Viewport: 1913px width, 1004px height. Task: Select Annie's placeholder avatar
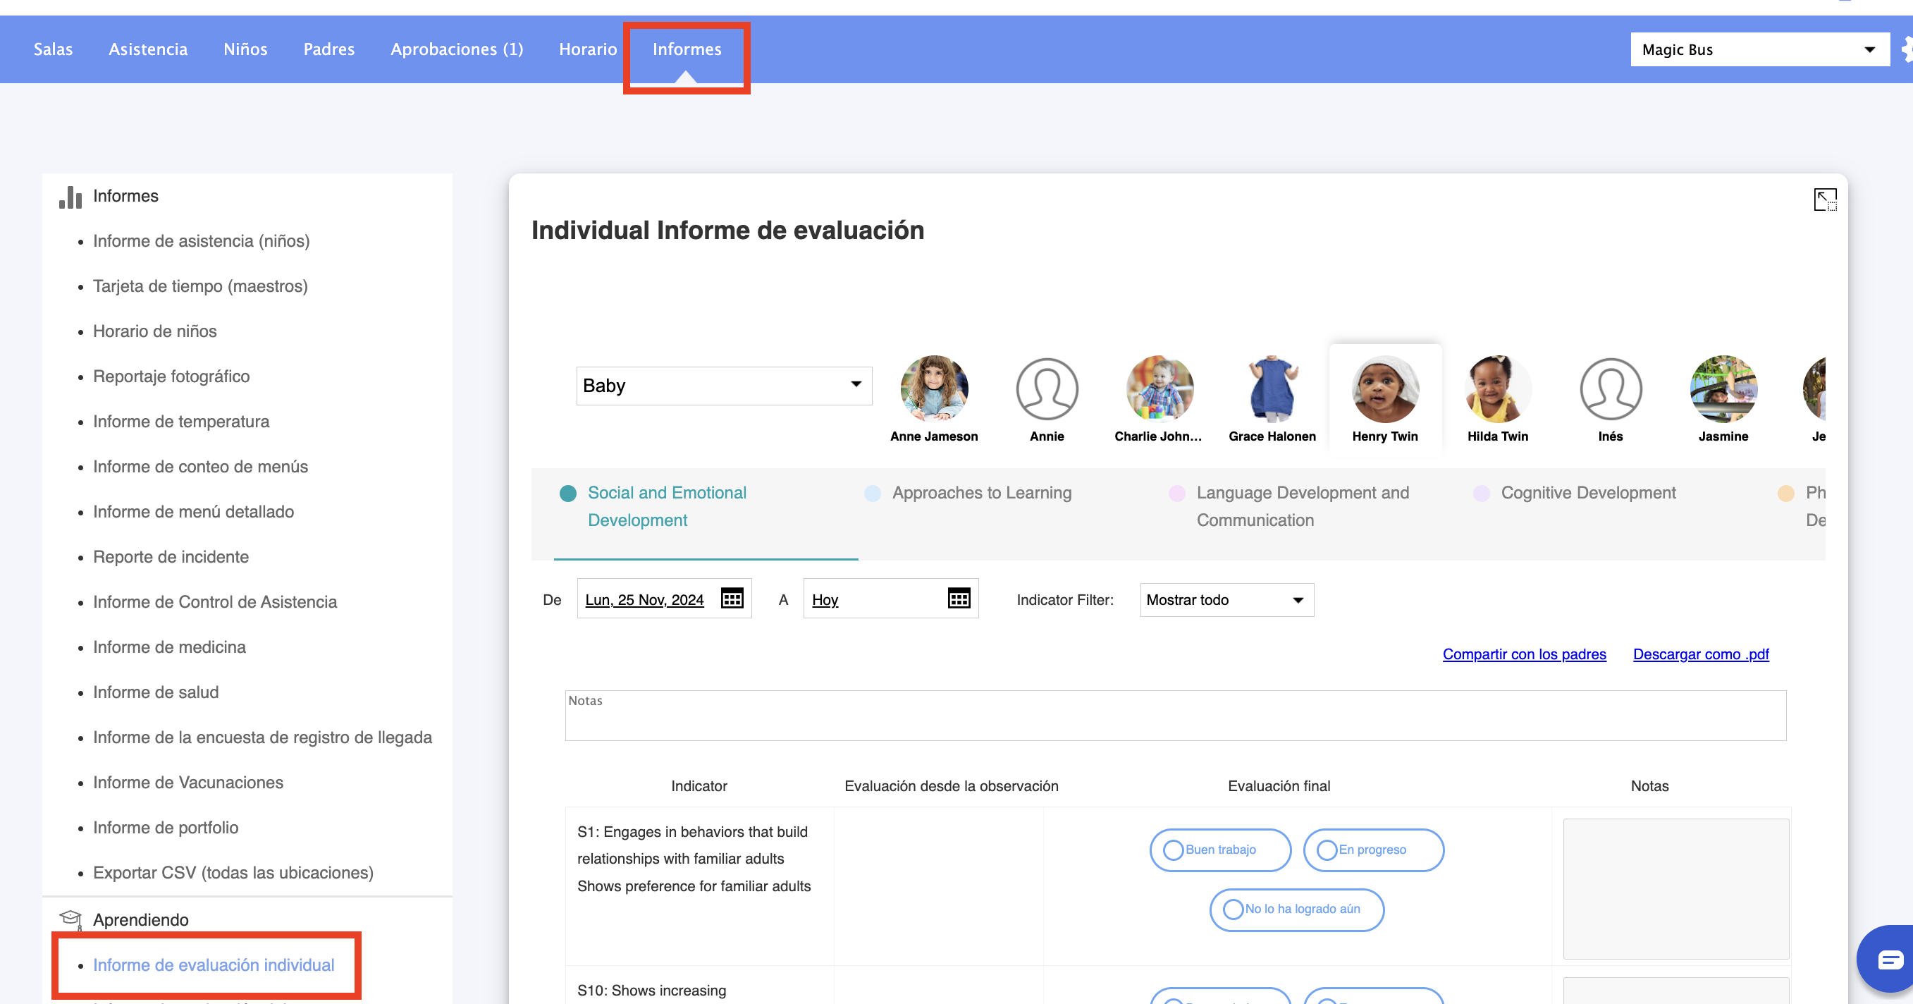point(1046,388)
